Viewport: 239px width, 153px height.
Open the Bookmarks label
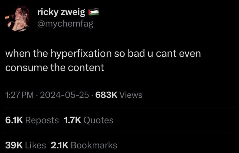click(x=94, y=145)
